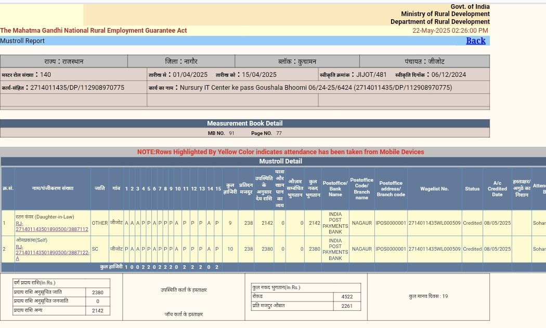Click the panchayat cell 'पंचायत : जीजोट'
This screenshot has width=546, height=328.
424,61
